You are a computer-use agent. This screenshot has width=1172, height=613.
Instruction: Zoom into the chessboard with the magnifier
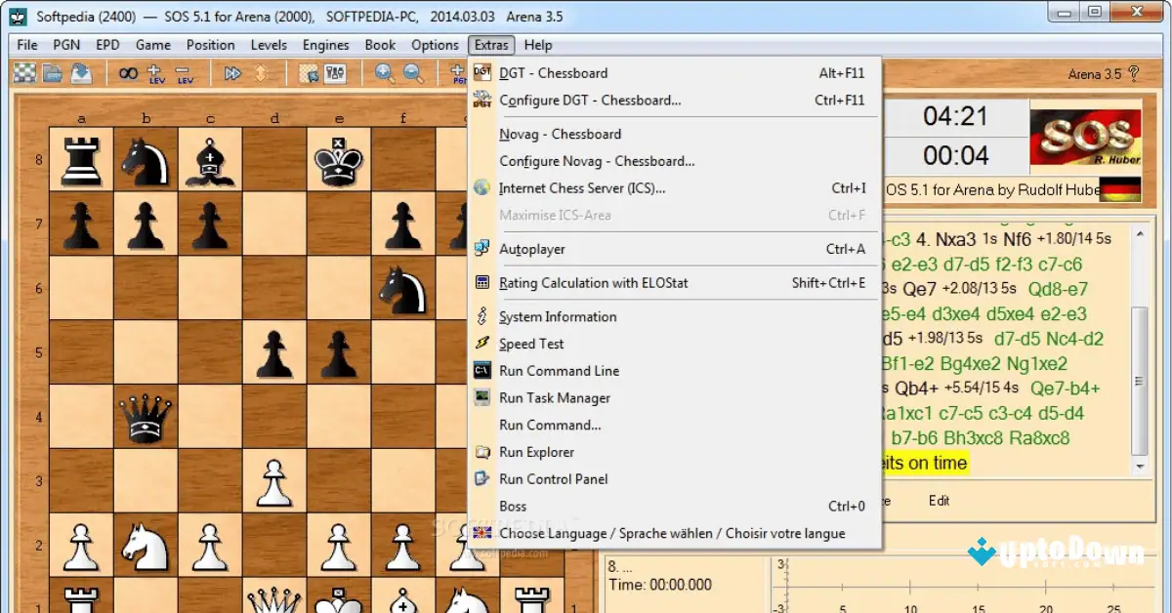click(x=383, y=74)
